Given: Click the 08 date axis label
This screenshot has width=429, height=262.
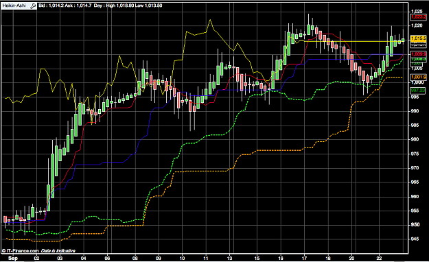Looking at the screenshot, I should coord(135,258).
